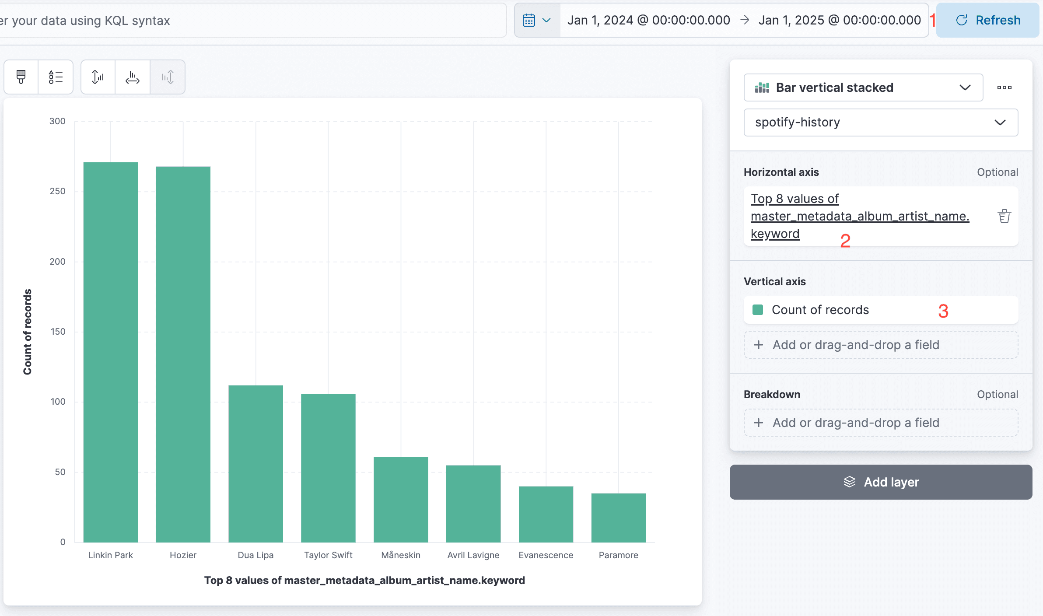
Task: Open bottom axis settings icon
Action: (x=133, y=77)
